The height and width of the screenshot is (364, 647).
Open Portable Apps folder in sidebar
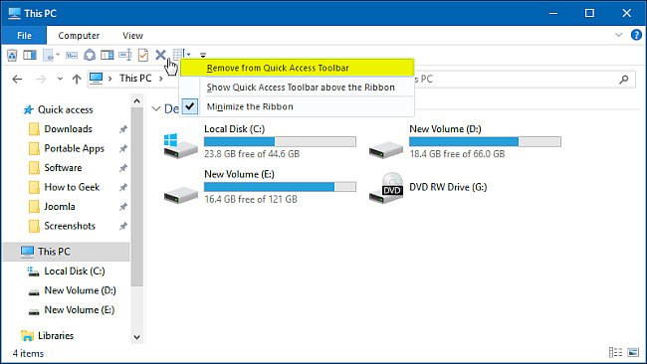(x=75, y=149)
